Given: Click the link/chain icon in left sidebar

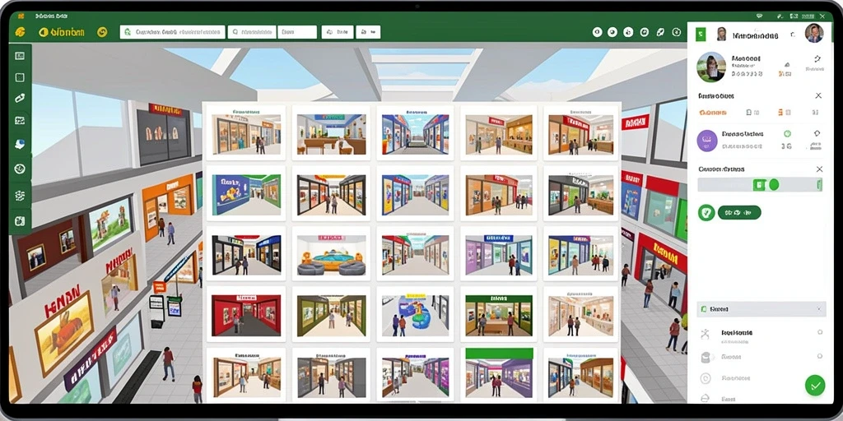Looking at the screenshot, I should click(x=20, y=99).
